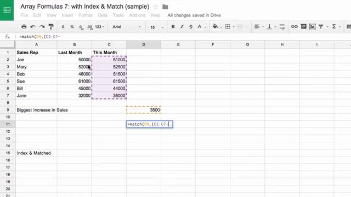
Task: Open the Insert menu
Action: pyautogui.click(x=67, y=15)
